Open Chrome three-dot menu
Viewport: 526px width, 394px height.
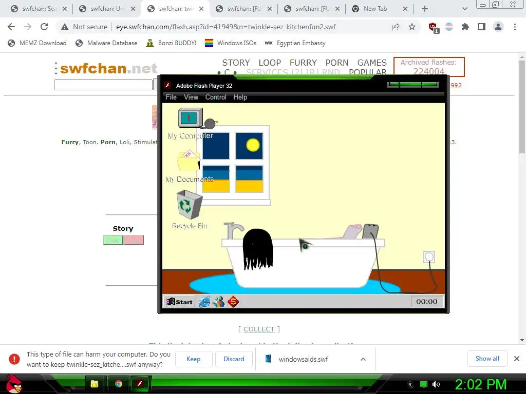click(515, 27)
